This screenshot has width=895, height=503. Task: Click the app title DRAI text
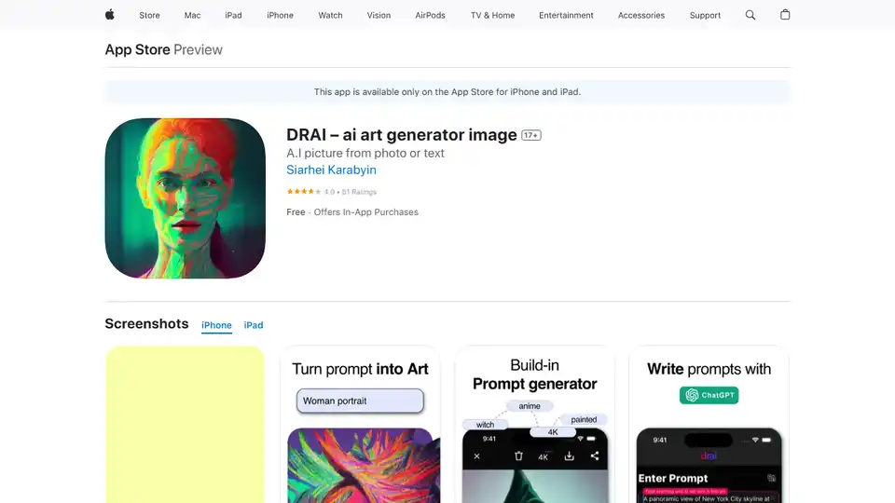click(x=401, y=134)
